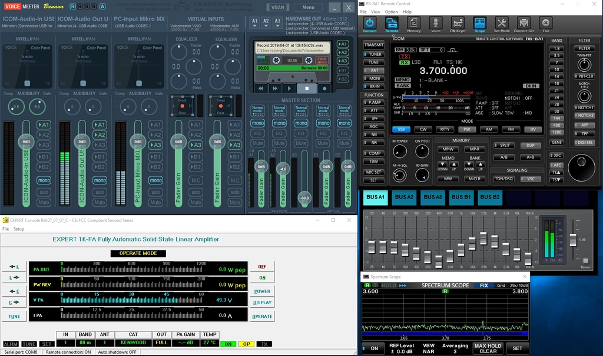603x356 pixels.
Task: Open the Voicemeeter Menu button
Action: (x=308, y=7)
